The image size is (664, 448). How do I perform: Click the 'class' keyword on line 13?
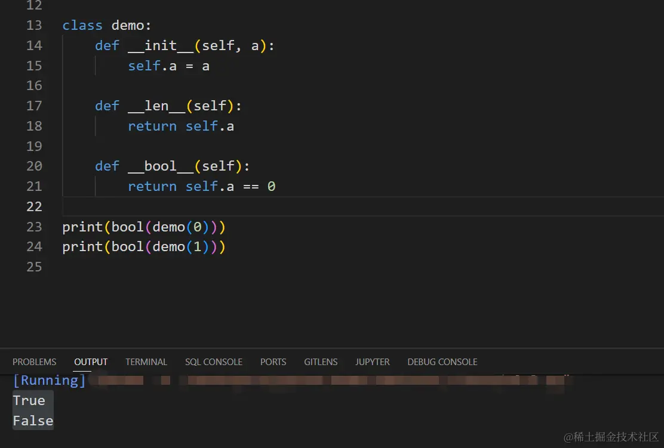(82, 26)
